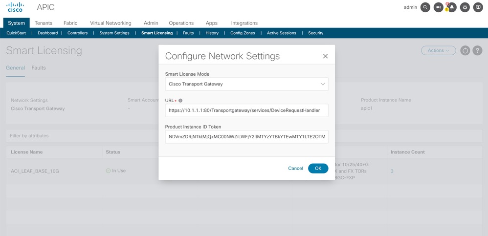Click the refresh icon beside Actions

point(465,51)
